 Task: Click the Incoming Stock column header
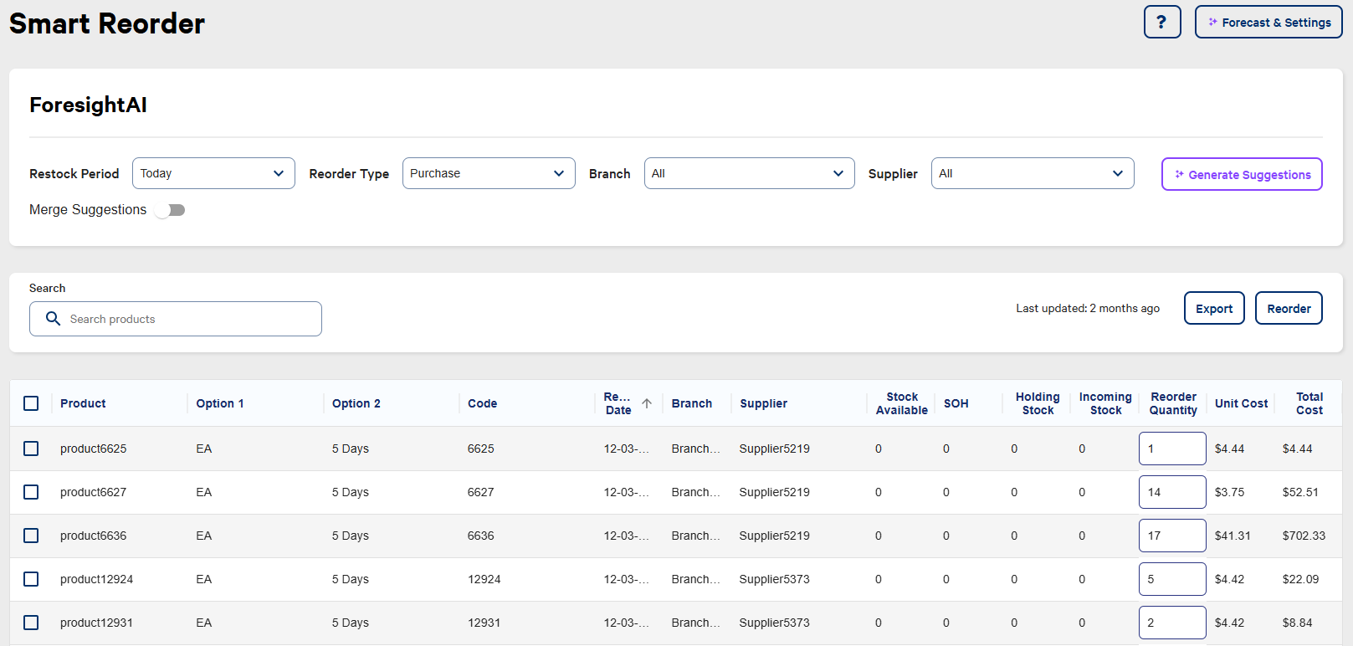point(1105,403)
